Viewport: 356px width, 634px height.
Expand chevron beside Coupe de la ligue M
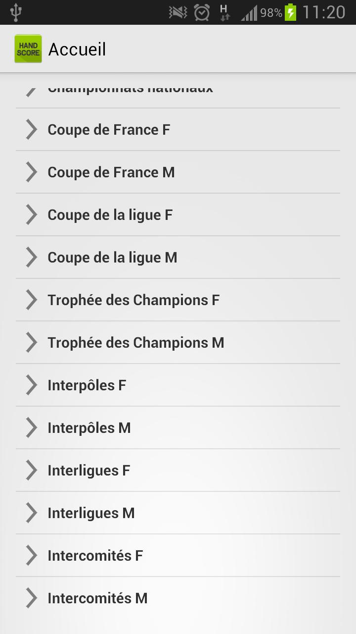pos(31,258)
